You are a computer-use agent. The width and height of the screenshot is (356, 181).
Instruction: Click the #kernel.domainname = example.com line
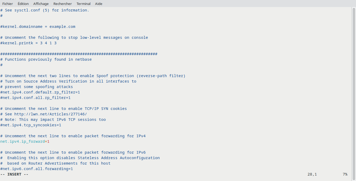pyautogui.click(x=38, y=27)
